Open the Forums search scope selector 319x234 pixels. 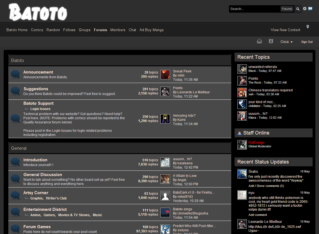tap(287, 9)
